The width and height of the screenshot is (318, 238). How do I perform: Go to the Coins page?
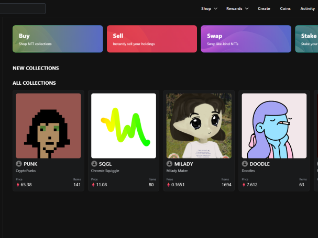tap(285, 8)
